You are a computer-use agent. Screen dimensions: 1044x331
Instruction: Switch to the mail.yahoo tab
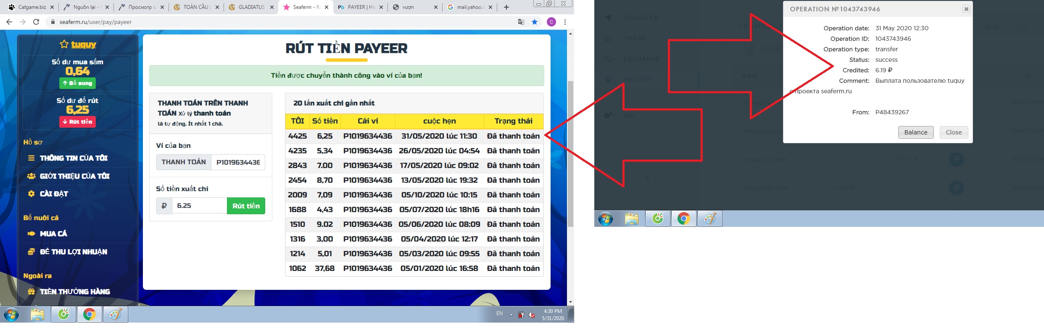pos(470,7)
